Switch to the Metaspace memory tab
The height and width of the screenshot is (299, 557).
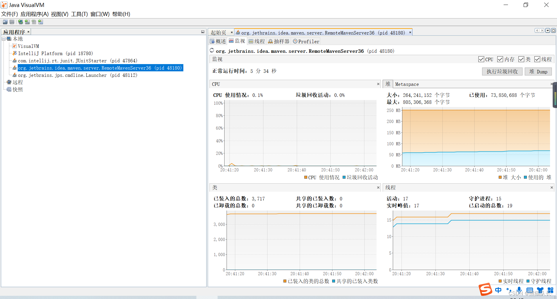(407, 84)
